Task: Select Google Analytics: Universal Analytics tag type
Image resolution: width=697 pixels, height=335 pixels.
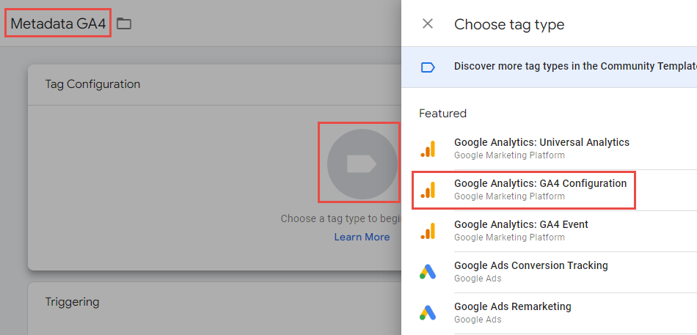Action: tap(541, 143)
